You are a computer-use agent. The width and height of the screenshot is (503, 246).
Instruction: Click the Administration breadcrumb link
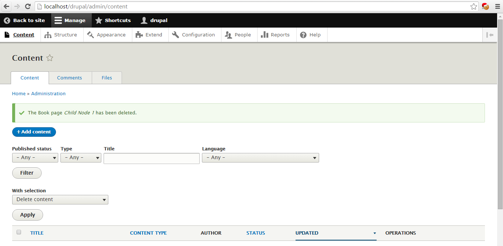coord(48,94)
